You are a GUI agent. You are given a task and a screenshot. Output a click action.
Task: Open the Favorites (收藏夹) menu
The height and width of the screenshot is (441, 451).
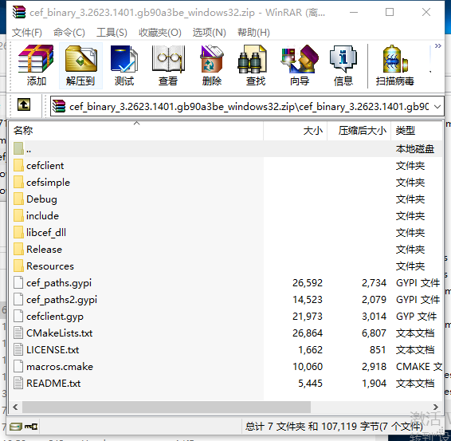point(160,33)
